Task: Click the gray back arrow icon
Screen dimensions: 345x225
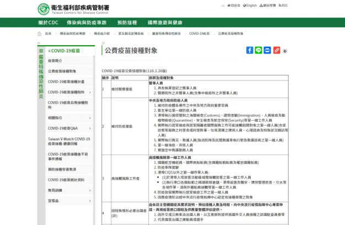Action: [285, 51]
